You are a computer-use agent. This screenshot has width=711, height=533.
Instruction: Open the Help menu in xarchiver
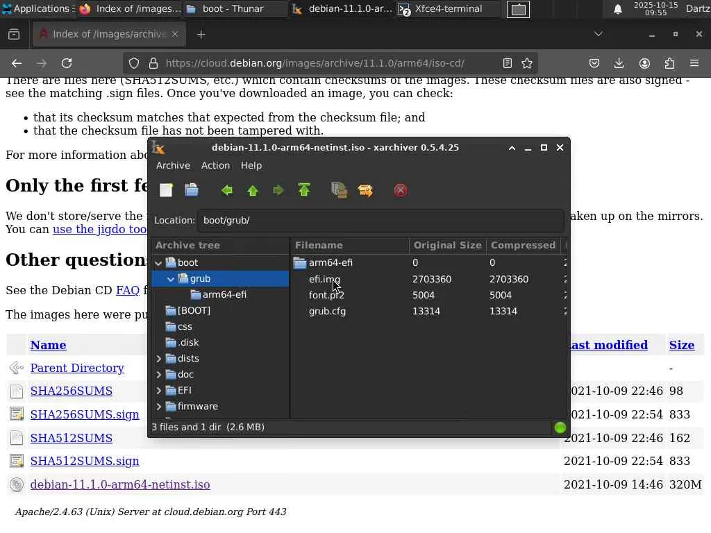(x=251, y=165)
